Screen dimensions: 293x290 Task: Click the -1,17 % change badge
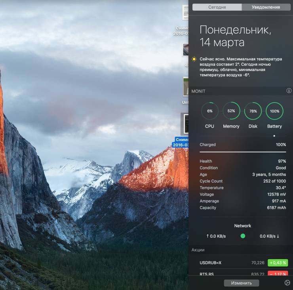[x=278, y=273]
